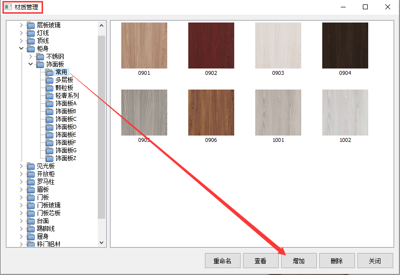Select the 门板芯板 tree label

(49, 213)
